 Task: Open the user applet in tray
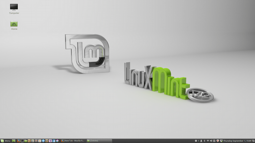[201, 141]
